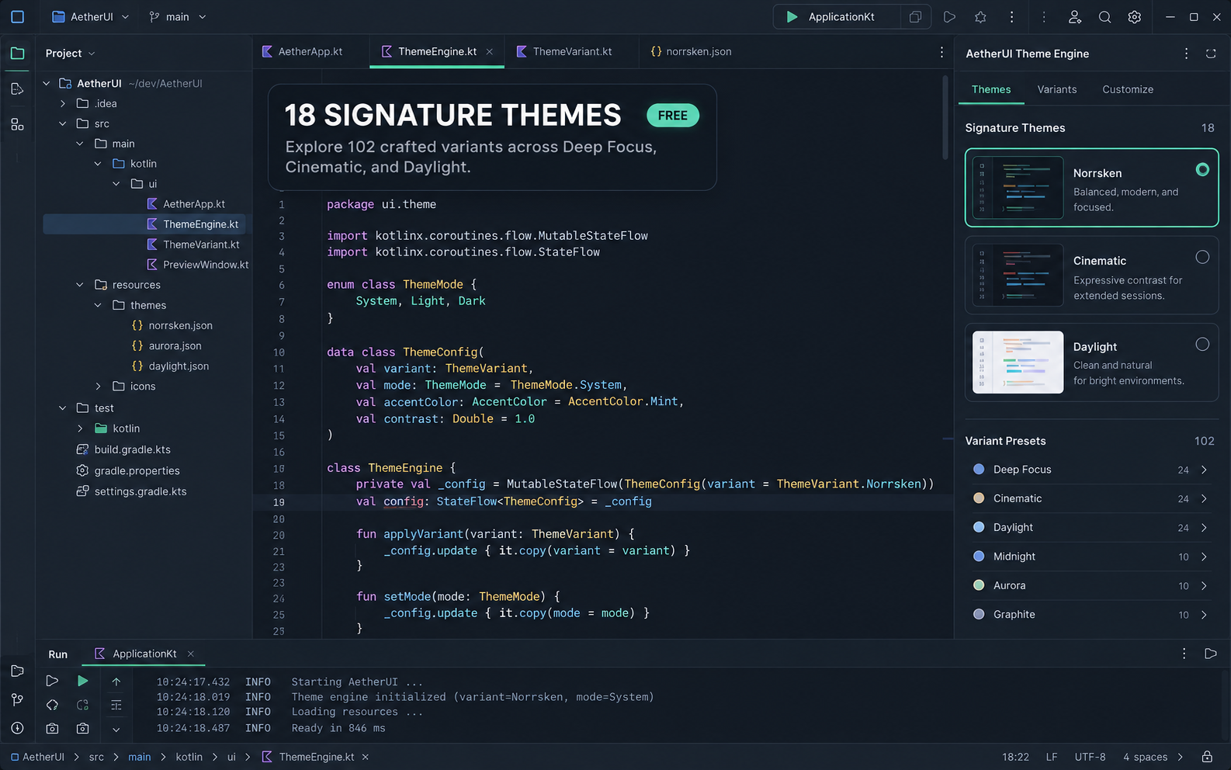
Task: Open the AetherUI project dropdown
Action: (x=91, y=17)
